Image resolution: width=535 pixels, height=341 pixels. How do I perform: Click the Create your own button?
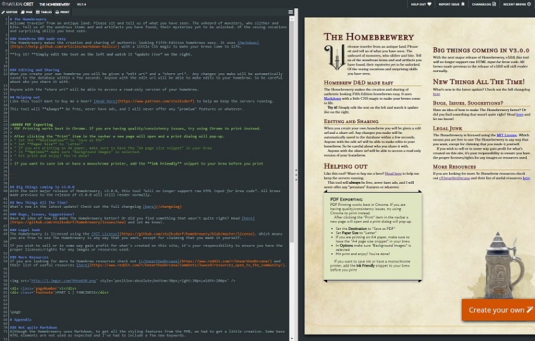[498, 310]
